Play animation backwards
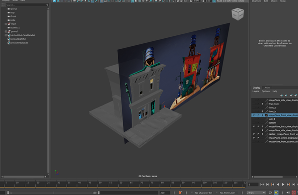The width and height of the screenshot is (298, 195). (278, 185)
